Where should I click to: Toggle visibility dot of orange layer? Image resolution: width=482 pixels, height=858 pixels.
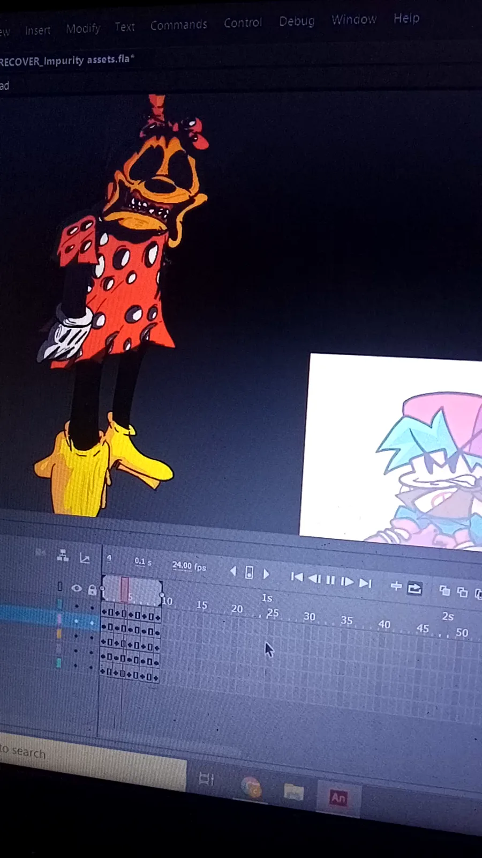click(76, 636)
